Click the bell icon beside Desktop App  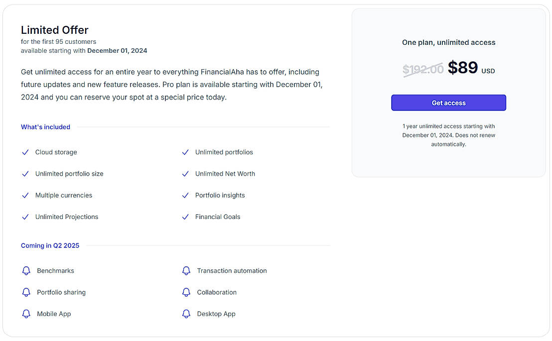(x=186, y=314)
